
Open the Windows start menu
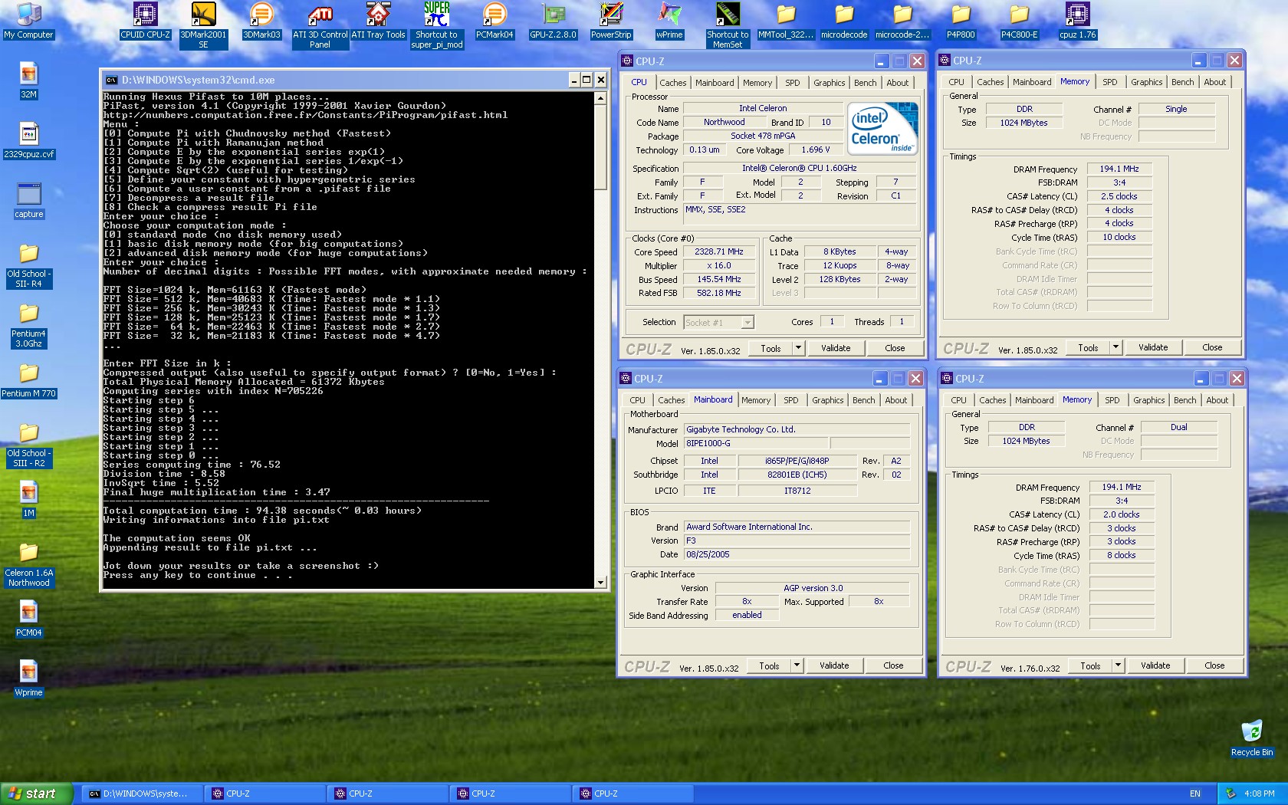point(36,793)
